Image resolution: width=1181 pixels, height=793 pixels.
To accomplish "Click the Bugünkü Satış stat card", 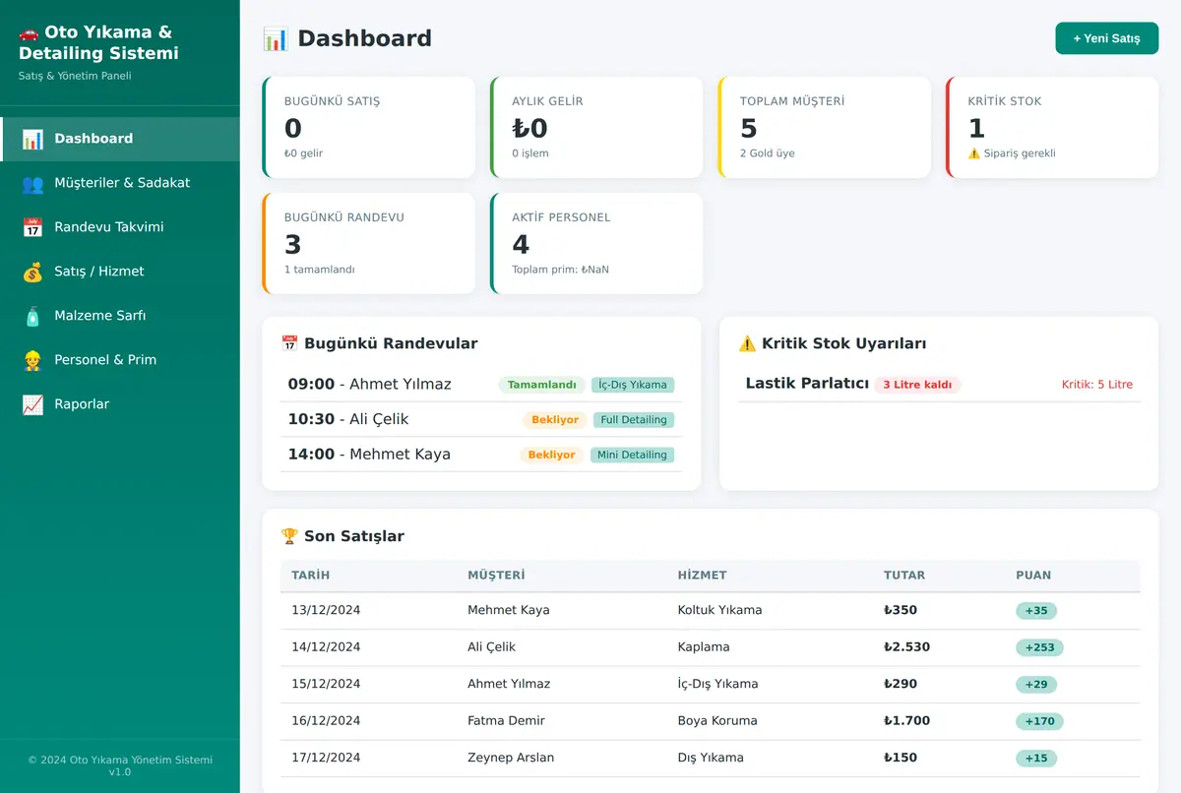I will click(x=369, y=127).
